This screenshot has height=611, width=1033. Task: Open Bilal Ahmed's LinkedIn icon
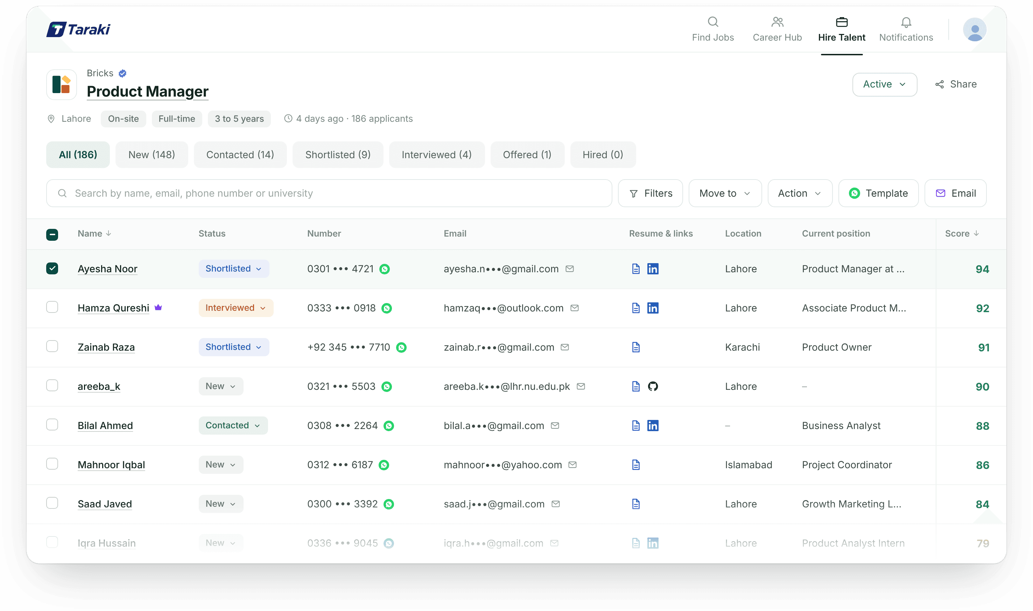pos(653,425)
